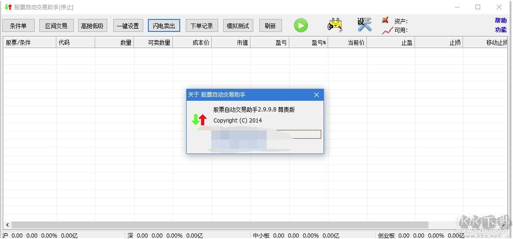This screenshot has height=239, width=513.
Task: Minimize the main window
Action: coord(457,7)
